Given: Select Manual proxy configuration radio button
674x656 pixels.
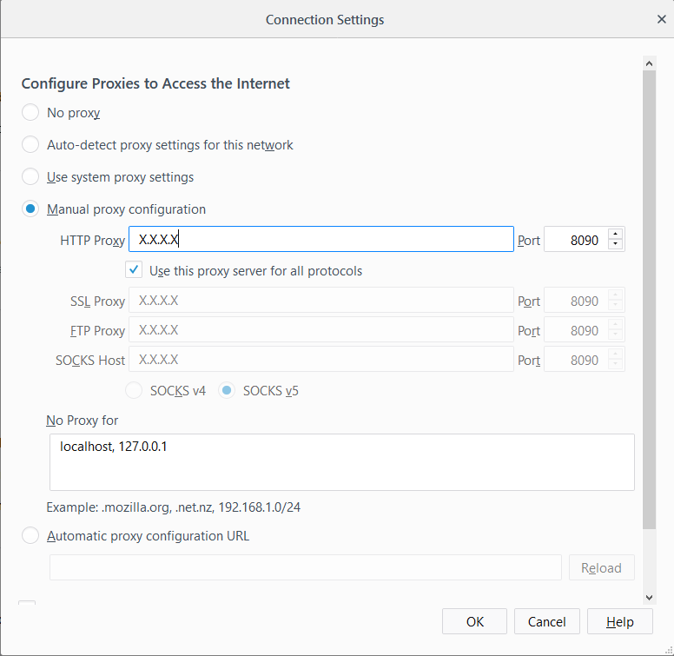Looking at the screenshot, I should click(30, 209).
